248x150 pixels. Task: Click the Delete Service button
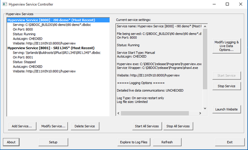tap(85, 126)
